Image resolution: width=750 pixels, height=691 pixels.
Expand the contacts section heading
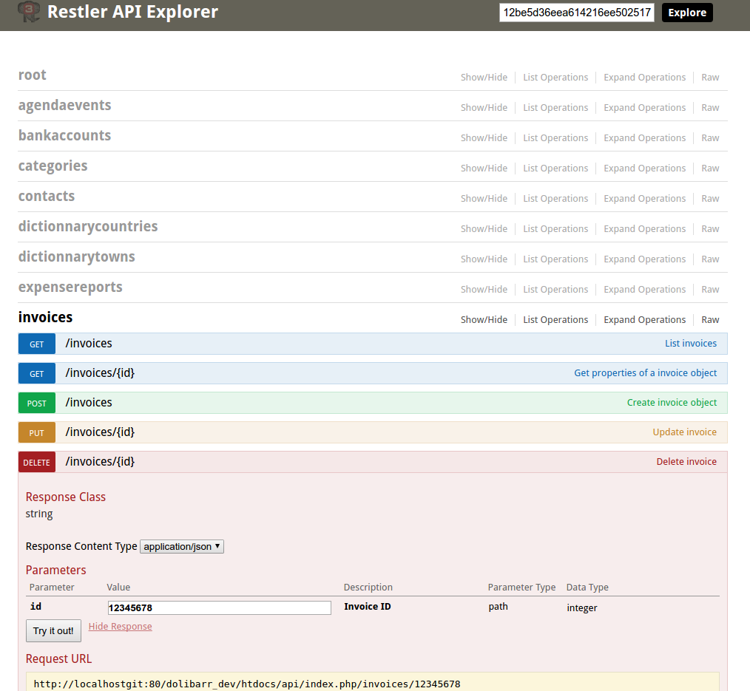click(x=47, y=196)
